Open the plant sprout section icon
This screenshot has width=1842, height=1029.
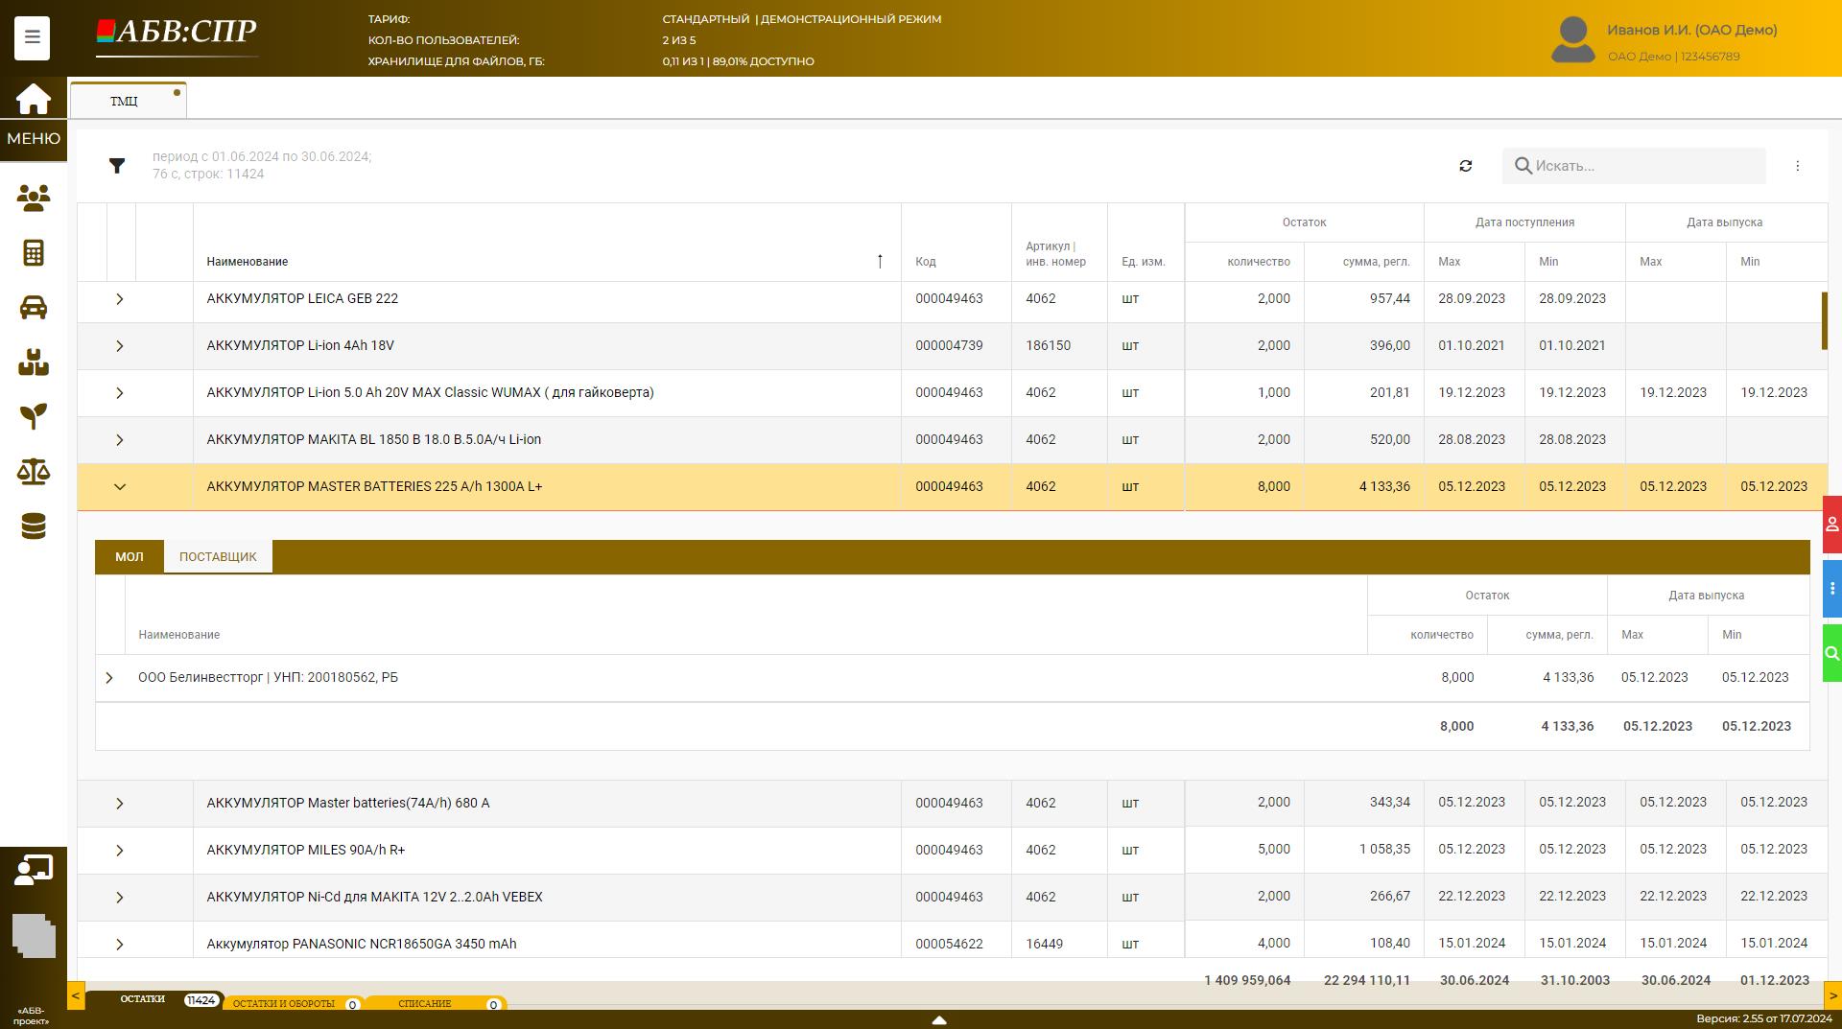point(34,416)
